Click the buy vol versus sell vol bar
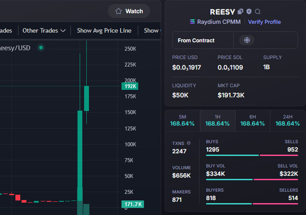This screenshot has width=306, height=215. 252,180
